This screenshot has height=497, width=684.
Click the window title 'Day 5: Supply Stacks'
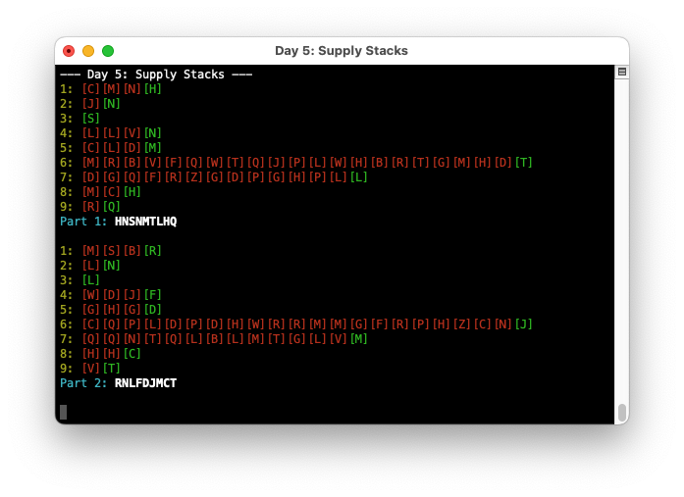point(342,51)
